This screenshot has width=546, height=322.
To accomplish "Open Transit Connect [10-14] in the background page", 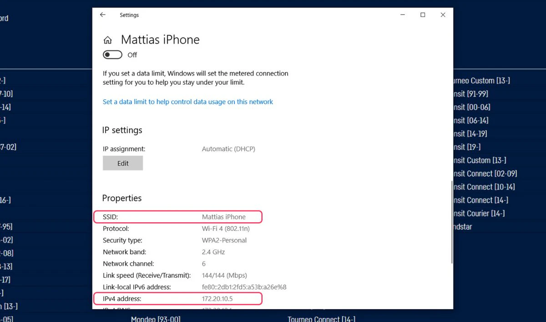I will click(x=484, y=187).
